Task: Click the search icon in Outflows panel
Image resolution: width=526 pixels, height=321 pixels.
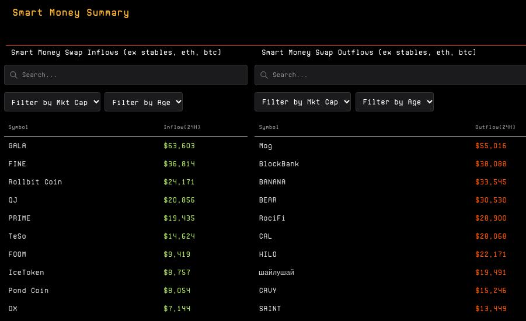Action: [264, 75]
